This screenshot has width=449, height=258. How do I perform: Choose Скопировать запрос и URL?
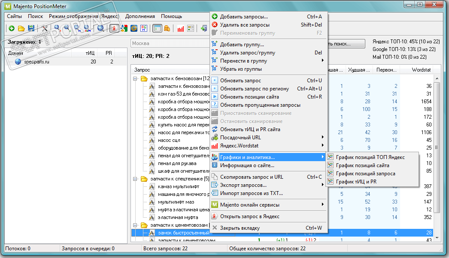(x=269, y=177)
